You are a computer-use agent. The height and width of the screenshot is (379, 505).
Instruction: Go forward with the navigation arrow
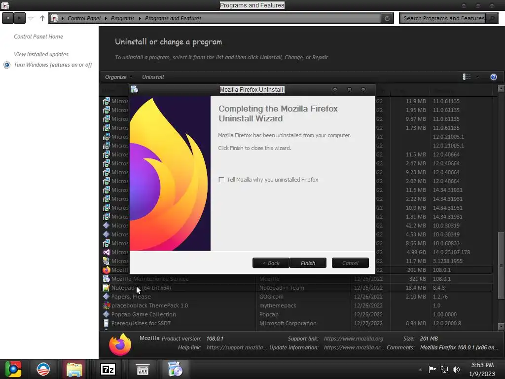click(20, 18)
